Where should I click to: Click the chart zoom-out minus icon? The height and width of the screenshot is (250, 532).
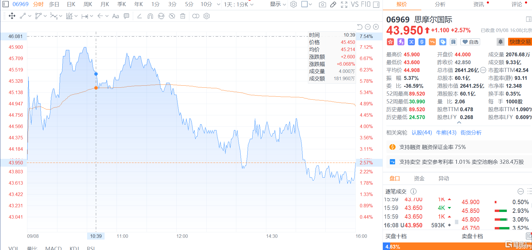click(x=368, y=27)
